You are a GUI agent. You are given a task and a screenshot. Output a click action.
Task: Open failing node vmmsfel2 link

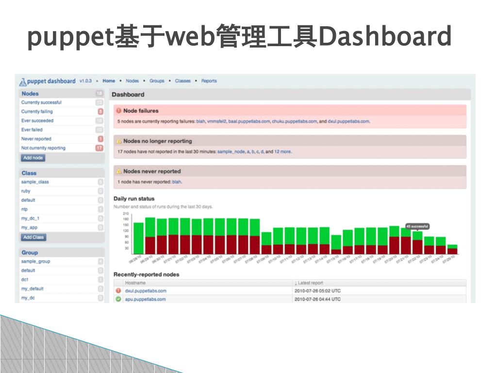(216, 121)
